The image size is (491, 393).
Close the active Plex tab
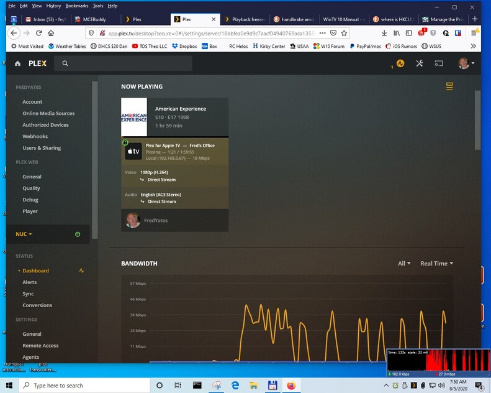coord(214,19)
